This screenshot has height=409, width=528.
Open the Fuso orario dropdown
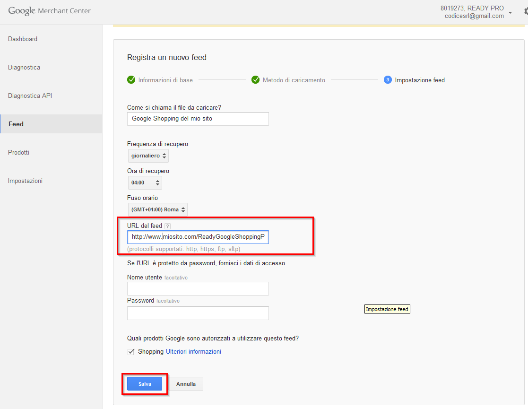[x=157, y=209]
